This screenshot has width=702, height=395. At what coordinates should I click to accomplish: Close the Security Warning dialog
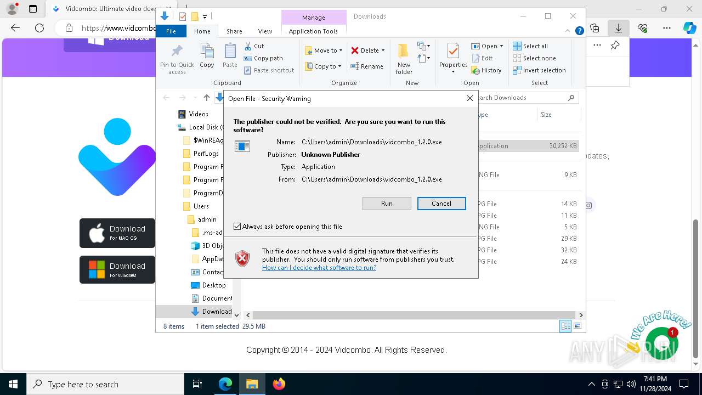(x=469, y=98)
